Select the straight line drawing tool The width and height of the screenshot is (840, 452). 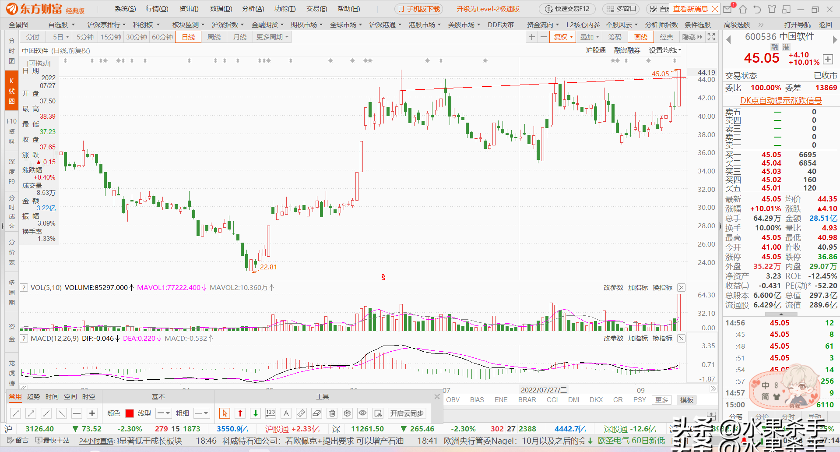tap(15, 413)
